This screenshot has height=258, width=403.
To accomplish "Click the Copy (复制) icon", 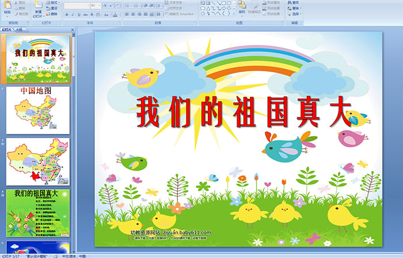I will coord(16,8).
